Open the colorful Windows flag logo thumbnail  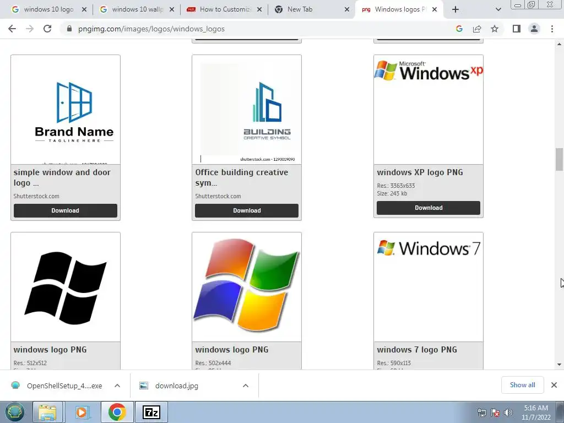(247, 287)
